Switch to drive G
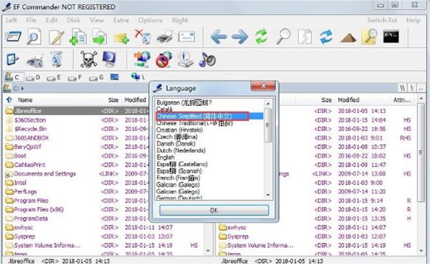 pyautogui.click(x=96, y=78)
